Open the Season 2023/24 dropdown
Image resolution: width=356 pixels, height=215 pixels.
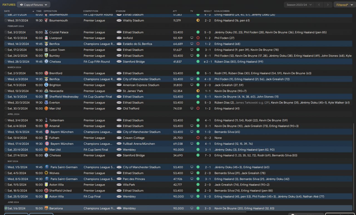[299, 5]
